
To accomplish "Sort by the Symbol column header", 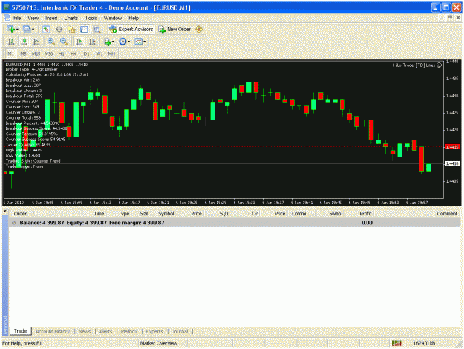I will coord(166,214).
